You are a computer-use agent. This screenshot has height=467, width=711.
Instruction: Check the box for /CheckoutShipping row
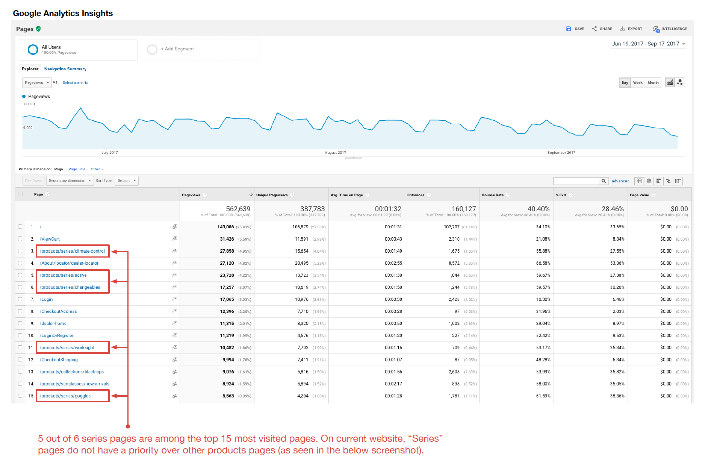click(20, 359)
